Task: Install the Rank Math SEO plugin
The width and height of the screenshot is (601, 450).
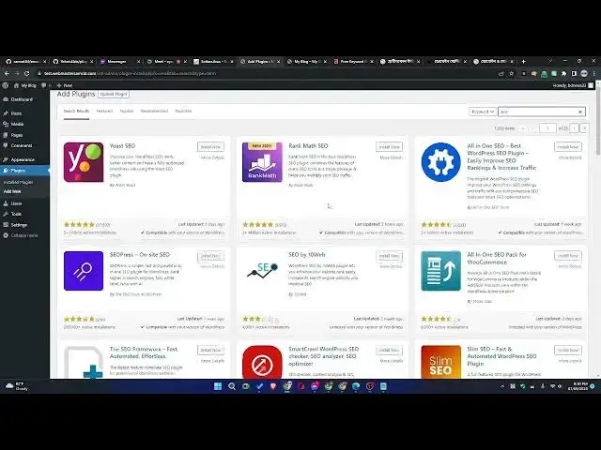Action: pyautogui.click(x=389, y=147)
